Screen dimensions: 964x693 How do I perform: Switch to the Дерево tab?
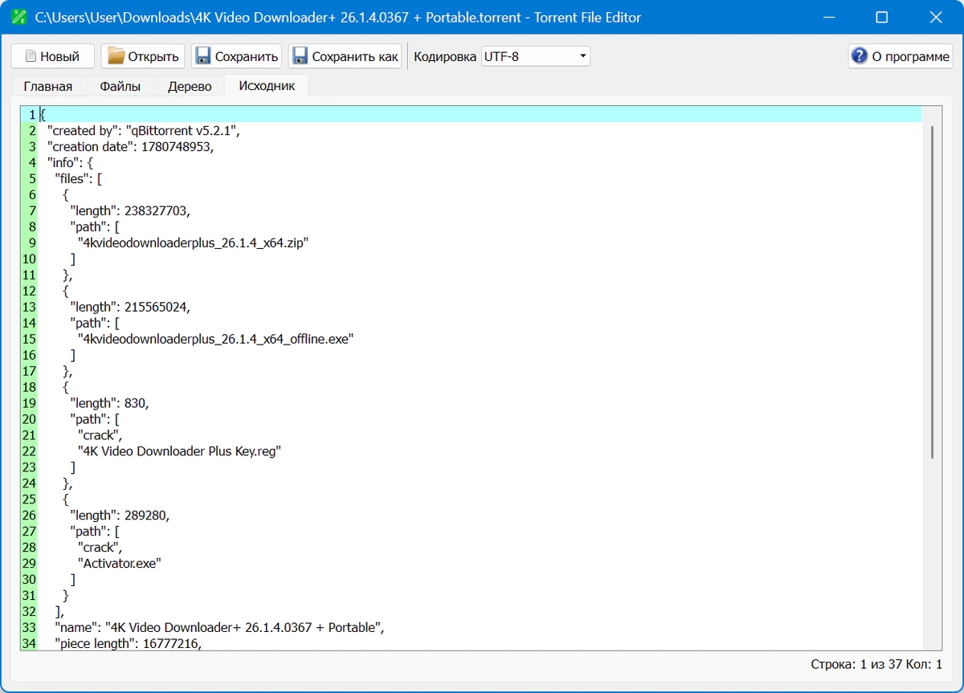pos(190,87)
